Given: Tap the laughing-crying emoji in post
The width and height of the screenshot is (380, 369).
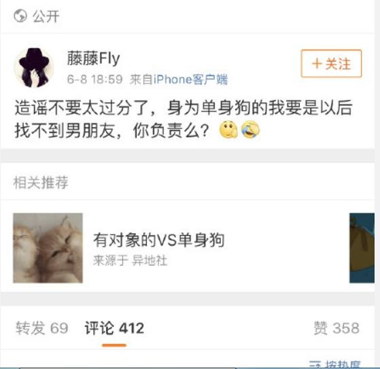Looking at the screenshot, I should [250, 129].
